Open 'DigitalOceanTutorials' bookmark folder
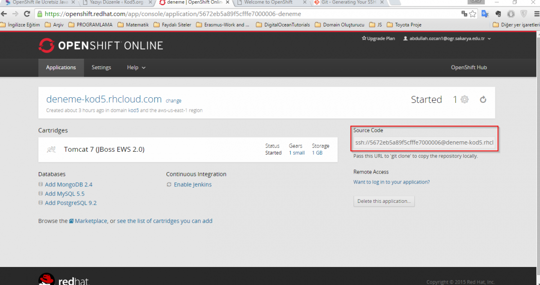Image resolution: width=540 pixels, height=285 pixels. pyautogui.click(x=283, y=25)
